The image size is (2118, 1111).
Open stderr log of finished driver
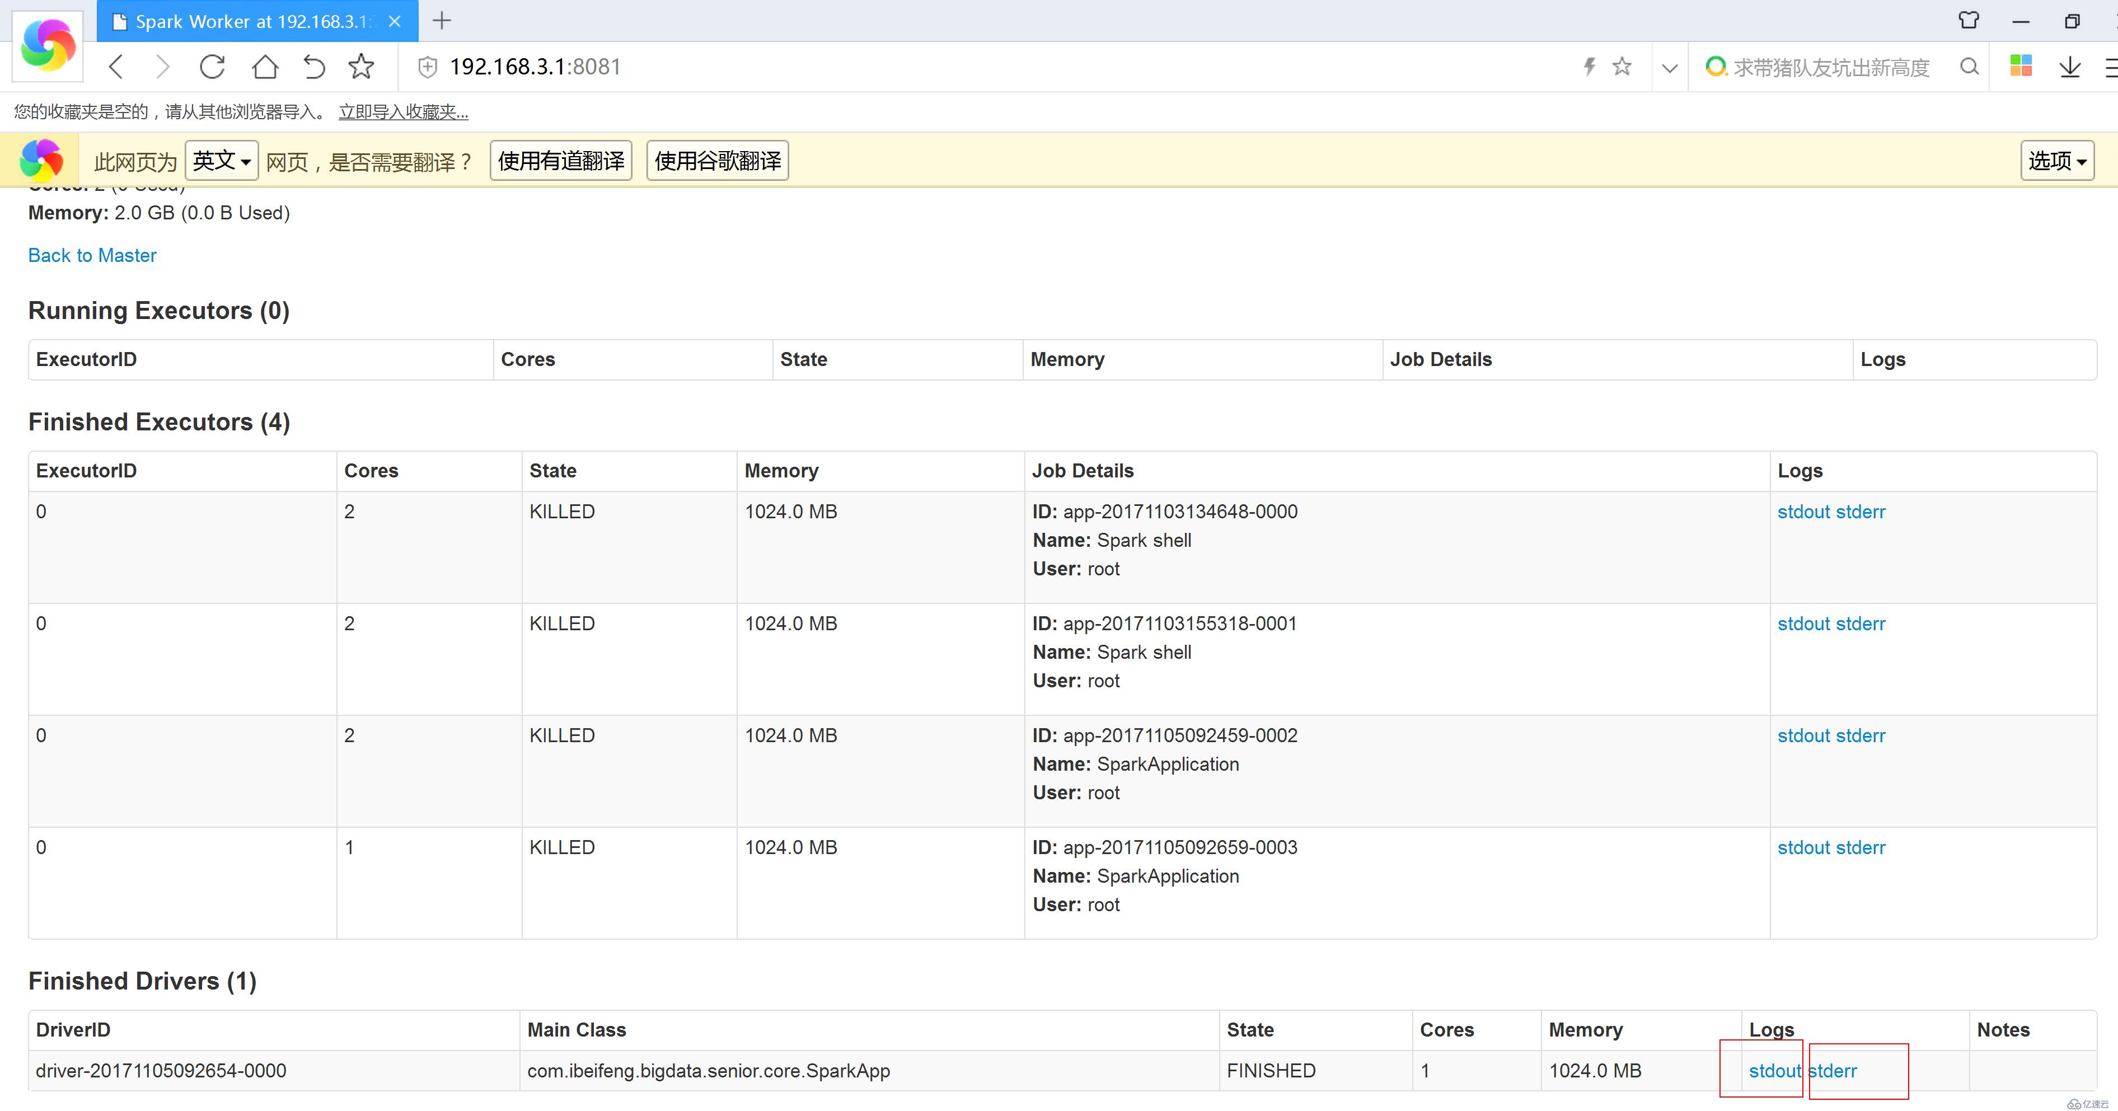pos(1833,1071)
